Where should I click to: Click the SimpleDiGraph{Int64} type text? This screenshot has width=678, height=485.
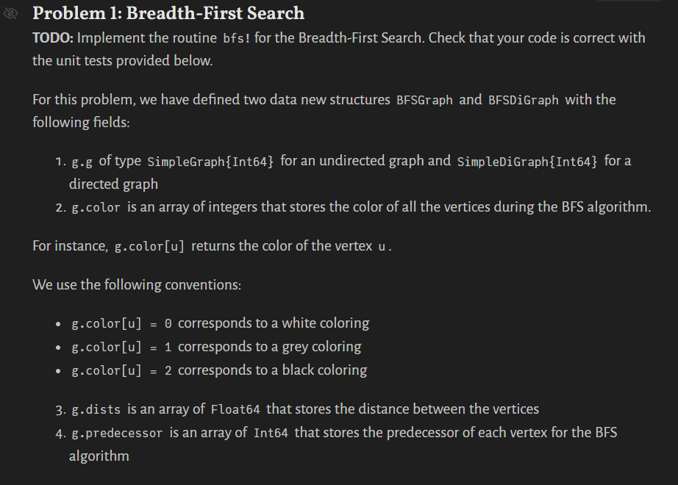click(x=527, y=161)
